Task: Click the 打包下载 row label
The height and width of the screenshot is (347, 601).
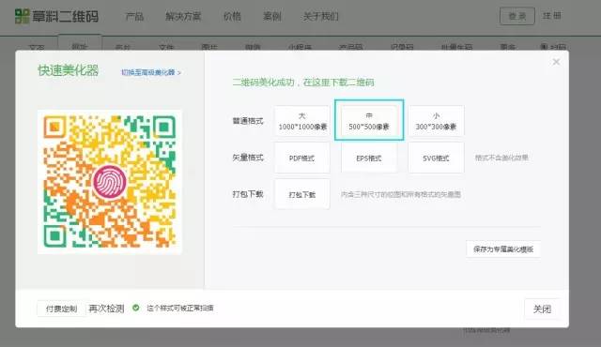Action: point(248,194)
